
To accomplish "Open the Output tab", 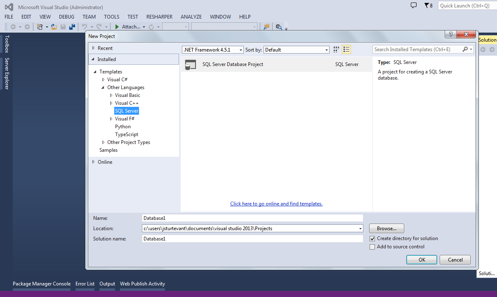I will pyautogui.click(x=107, y=284).
